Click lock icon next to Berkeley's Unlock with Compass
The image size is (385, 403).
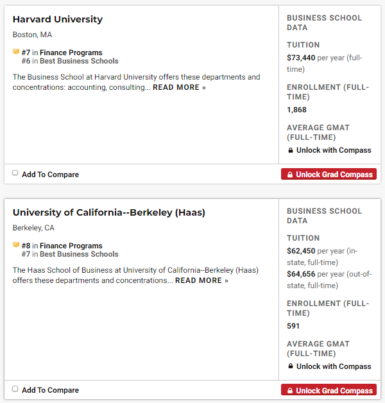(x=290, y=366)
